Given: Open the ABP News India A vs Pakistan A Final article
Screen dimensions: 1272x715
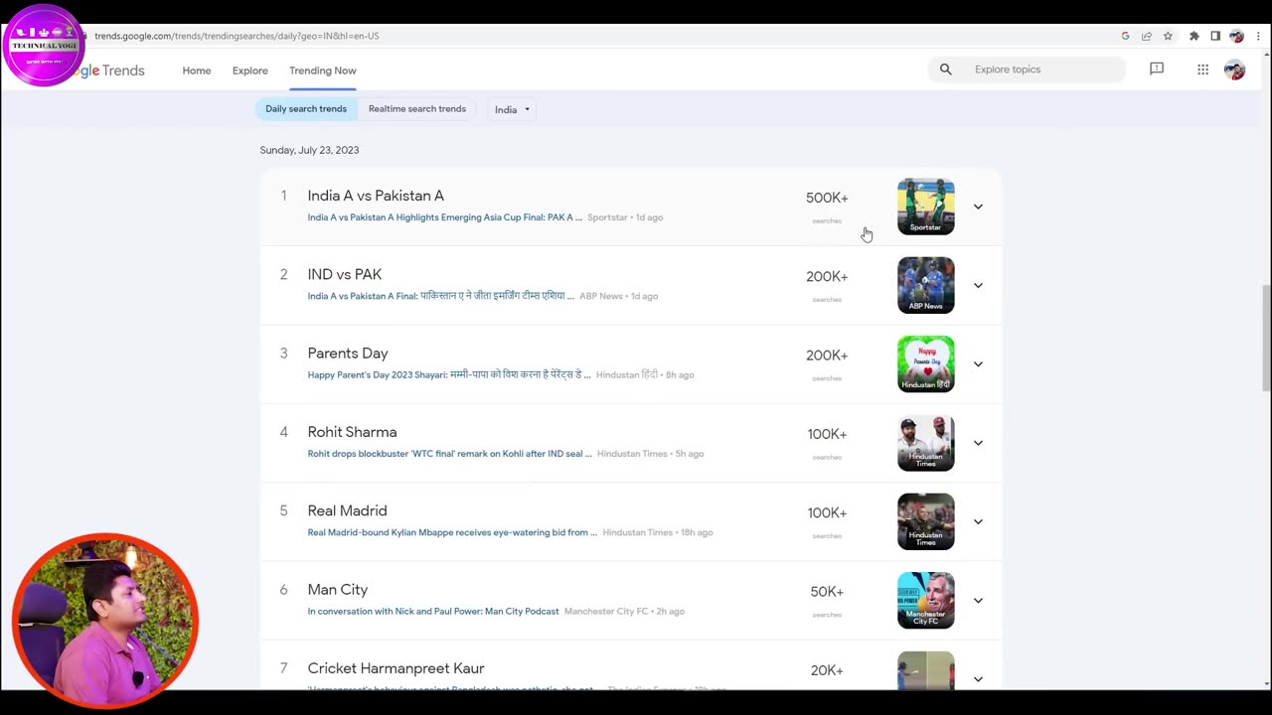Looking at the screenshot, I should (441, 296).
